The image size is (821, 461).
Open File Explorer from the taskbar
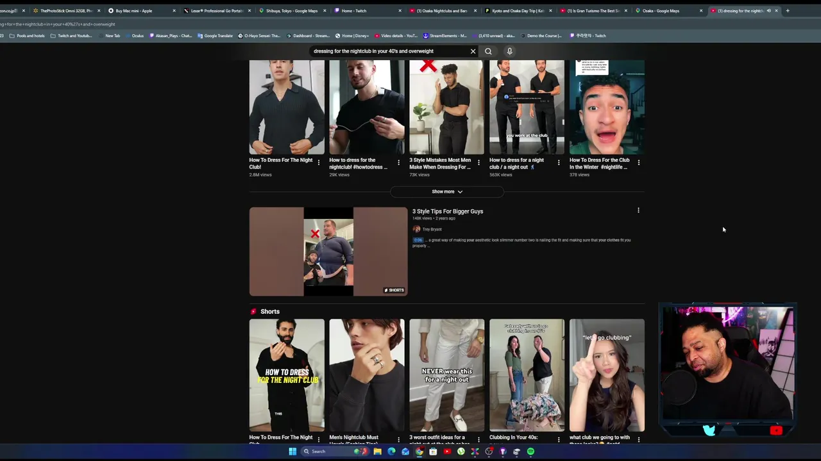[377, 451]
